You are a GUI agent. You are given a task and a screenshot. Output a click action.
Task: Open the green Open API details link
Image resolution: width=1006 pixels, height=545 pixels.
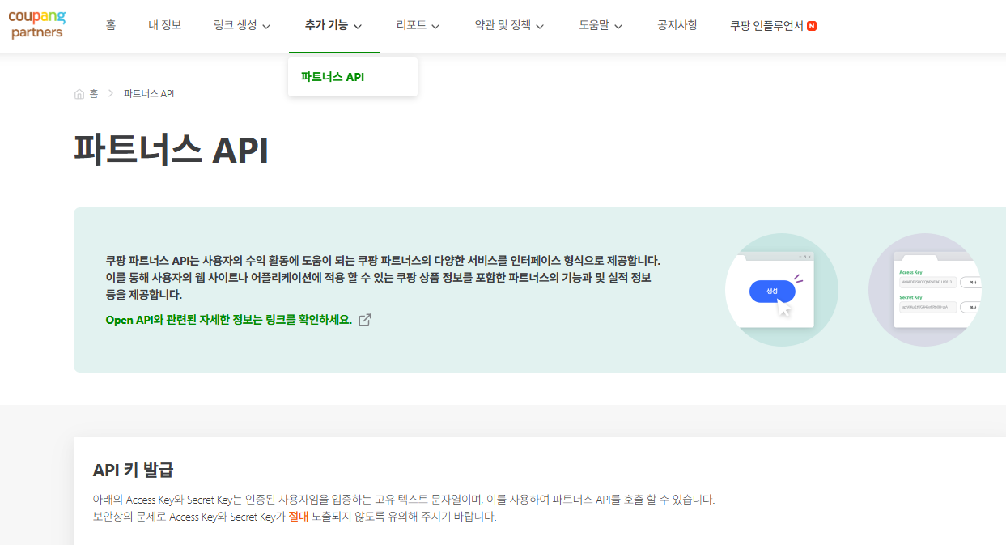(229, 320)
